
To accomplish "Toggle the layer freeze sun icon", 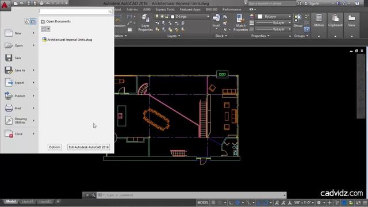I will click(162, 17).
